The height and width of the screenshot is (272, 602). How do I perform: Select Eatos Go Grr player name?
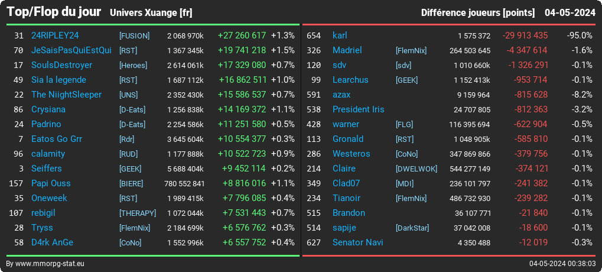click(x=57, y=139)
